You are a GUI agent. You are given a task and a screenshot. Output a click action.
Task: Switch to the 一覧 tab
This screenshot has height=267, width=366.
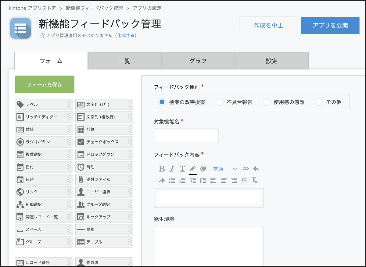click(x=124, y=61)
